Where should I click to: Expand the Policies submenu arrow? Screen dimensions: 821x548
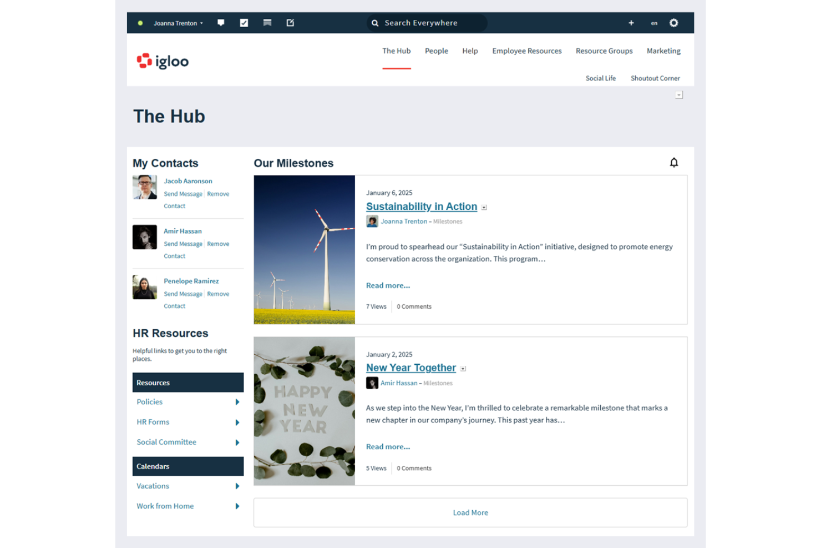point(237,401)
